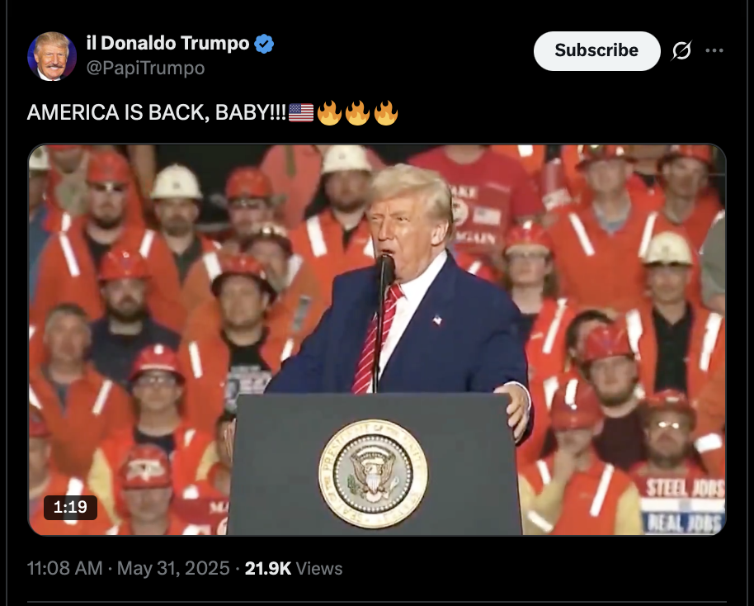754x606 pixels.
Task: Click the American flag emoji
Action: point(301,113)
